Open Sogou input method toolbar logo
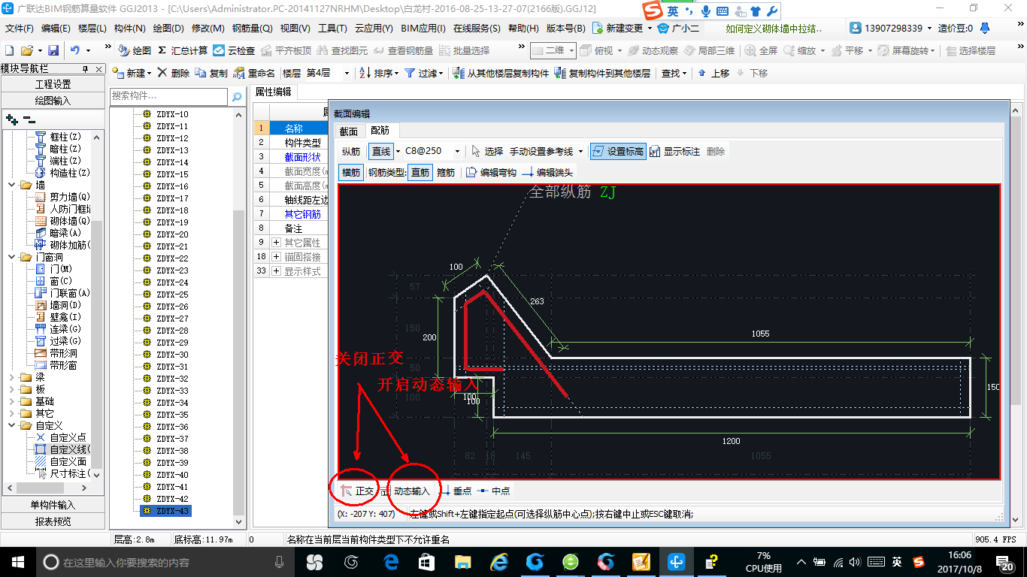This screenshot has width=1027, height=577. pos(653,11)
